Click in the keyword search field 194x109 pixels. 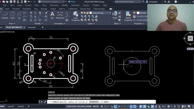[128, 2]
